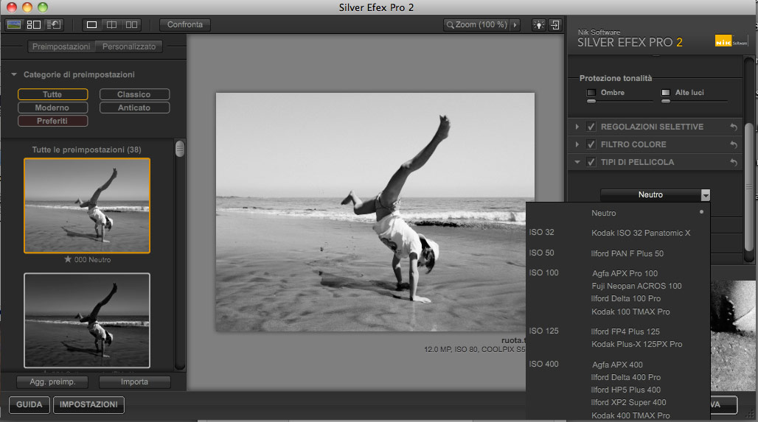
Task: Choose Agfa APX Pro 100
Action: click(x=625, y=273)
